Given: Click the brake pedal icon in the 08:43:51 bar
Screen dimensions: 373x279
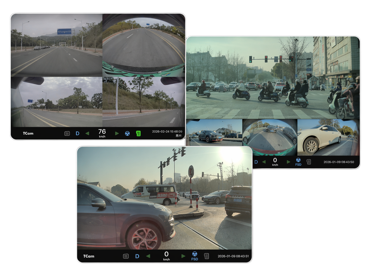Looking at the screenshot, I should pos(126,256).
